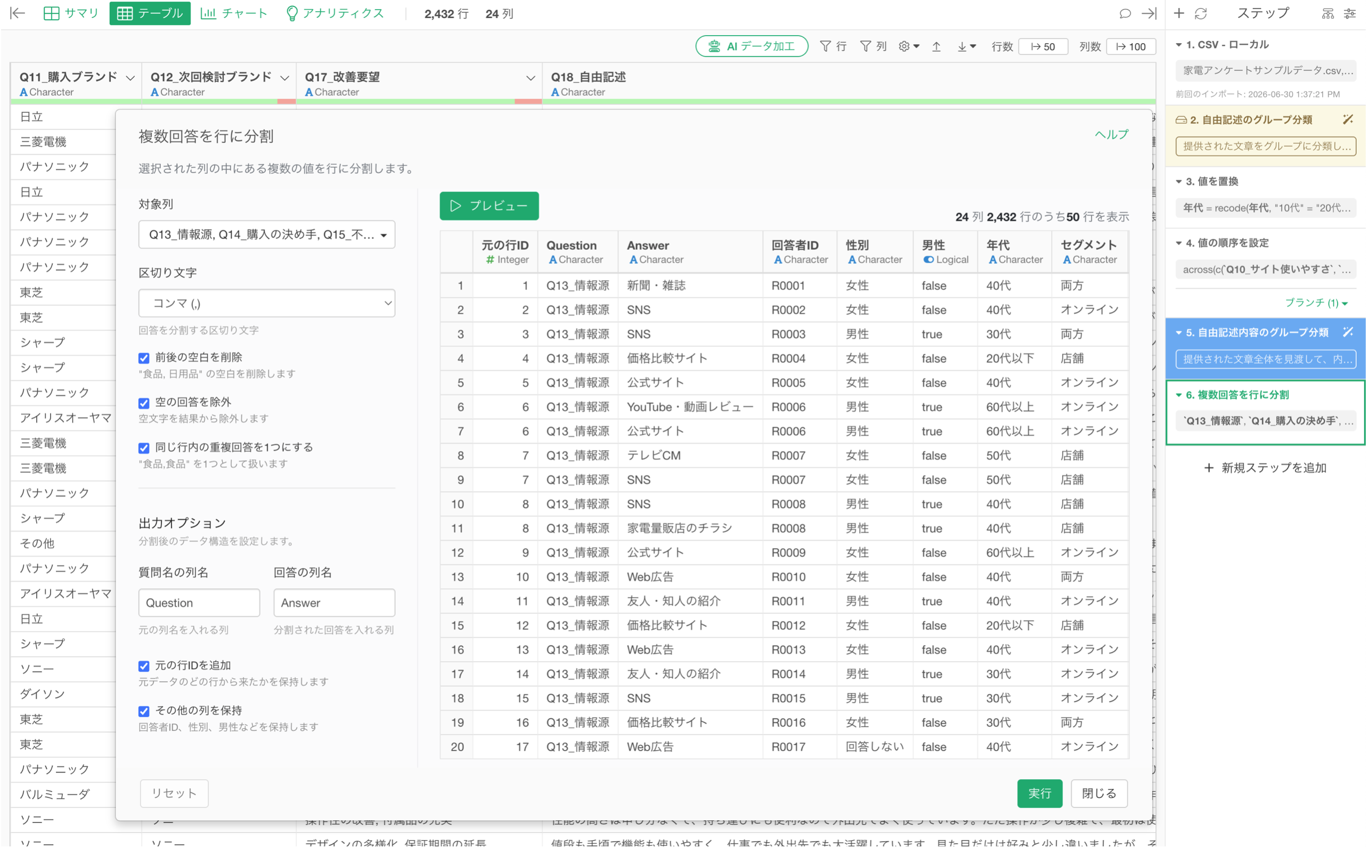Toggle 空の回答を除外 checkbox
Screen dimensions: 1369x848
click(x=144, y=403)
